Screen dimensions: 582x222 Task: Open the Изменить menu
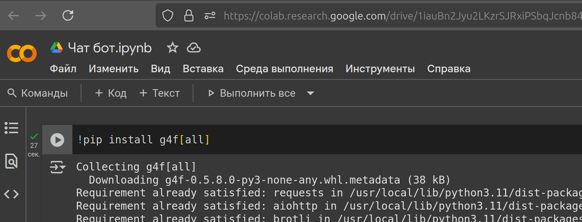(x=113, y=69)
